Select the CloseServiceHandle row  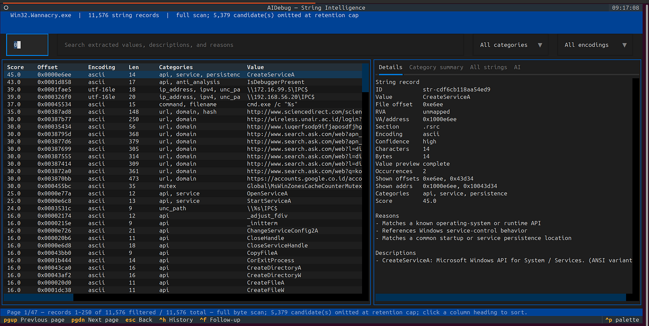pos(183,245)
